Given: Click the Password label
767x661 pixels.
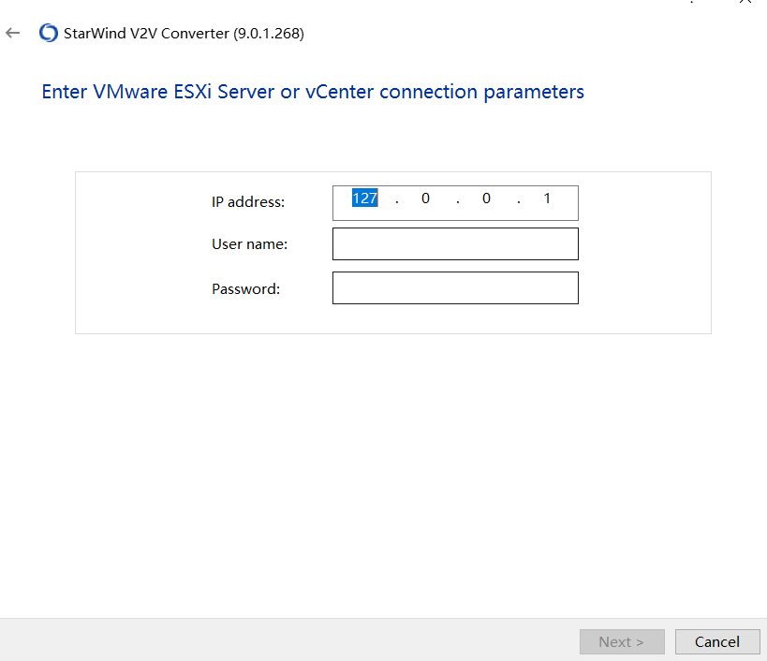Looking at the screenshot, I should click(x=245, y=289).
